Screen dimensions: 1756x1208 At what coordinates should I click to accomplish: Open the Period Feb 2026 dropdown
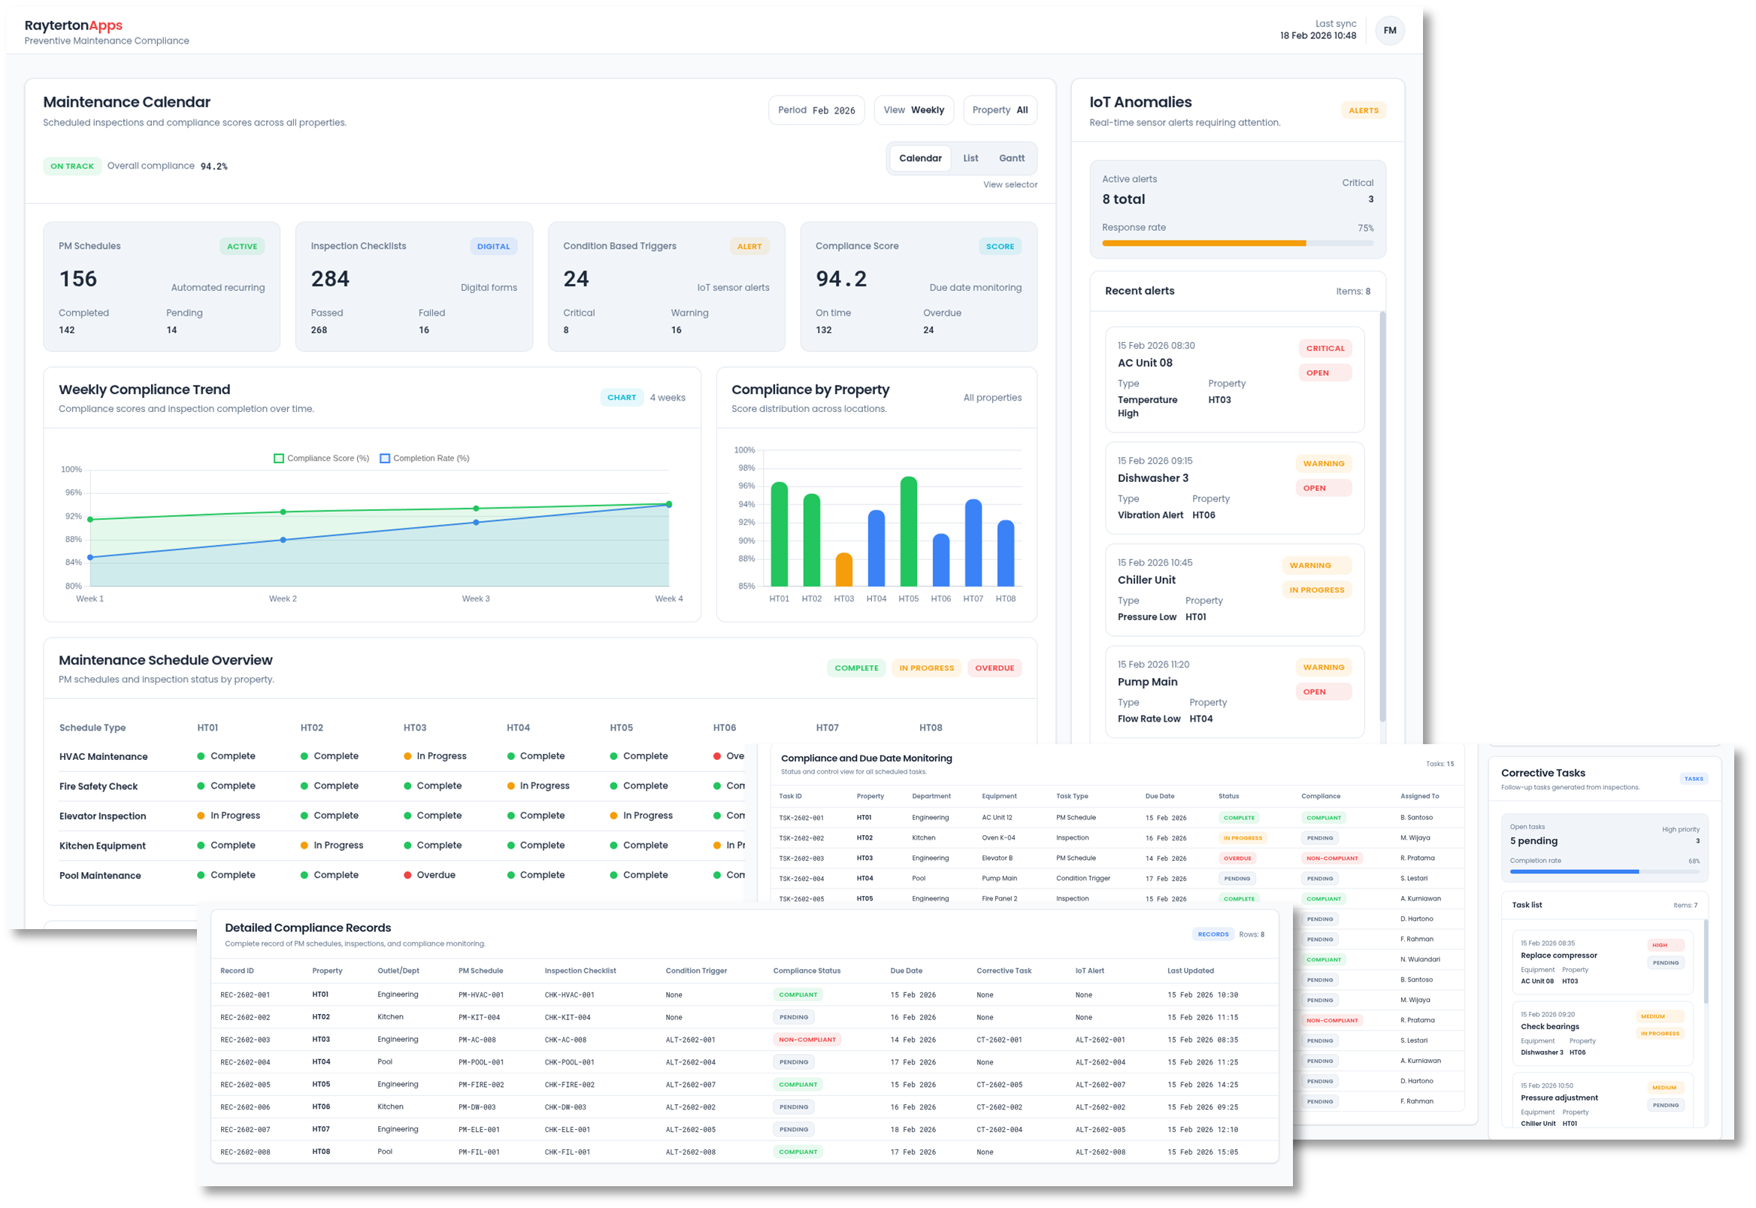coord(816,110)
